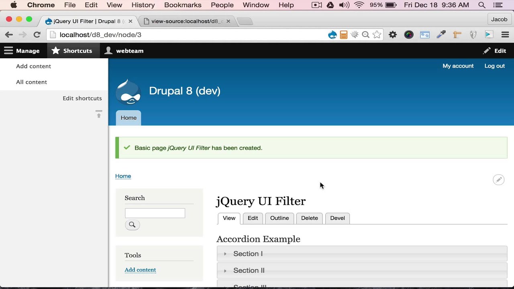This screenshot has height=289, width=514.
Task: Select the Home main navigation tab
Action: point(128,118)
